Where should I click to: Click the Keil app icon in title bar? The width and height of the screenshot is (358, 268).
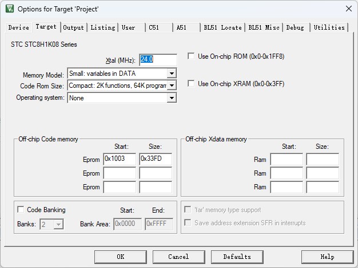click(9, 9)
